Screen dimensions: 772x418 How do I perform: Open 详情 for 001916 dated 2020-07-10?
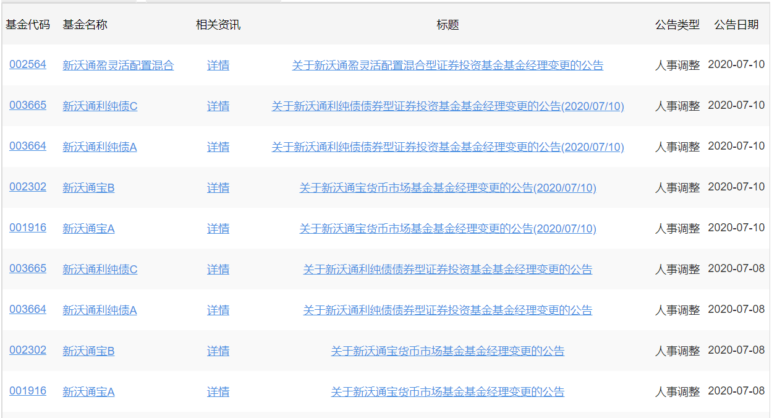tap(218, 228)
